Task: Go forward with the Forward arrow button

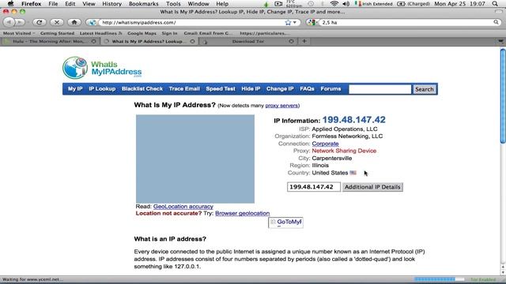Action: (19, 22)
